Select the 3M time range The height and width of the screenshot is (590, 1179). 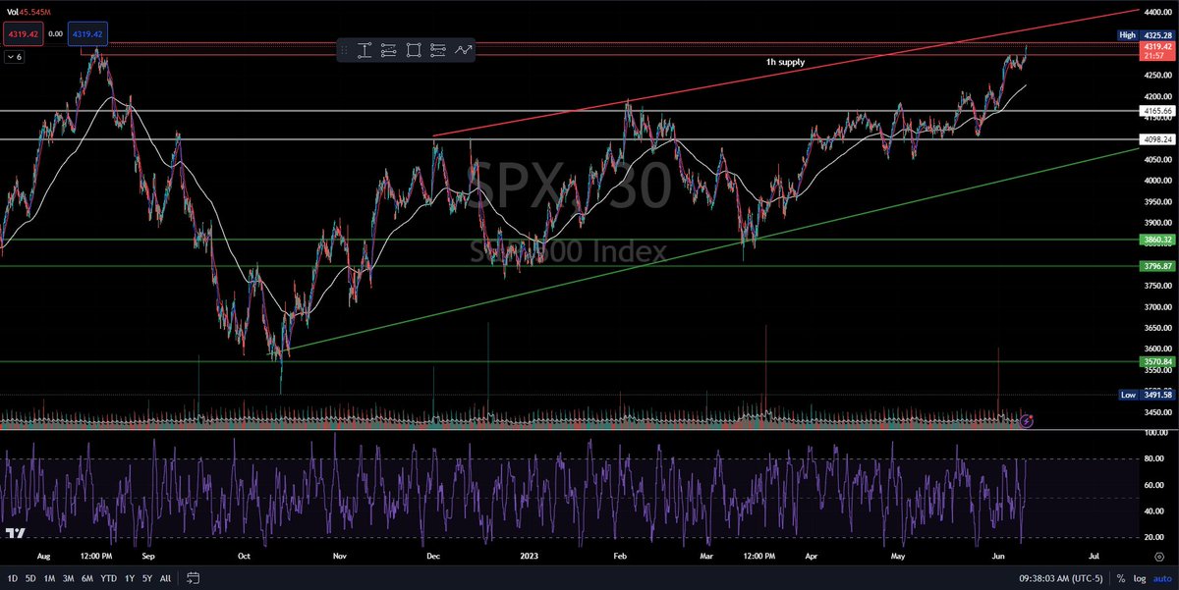click(70, 578)
